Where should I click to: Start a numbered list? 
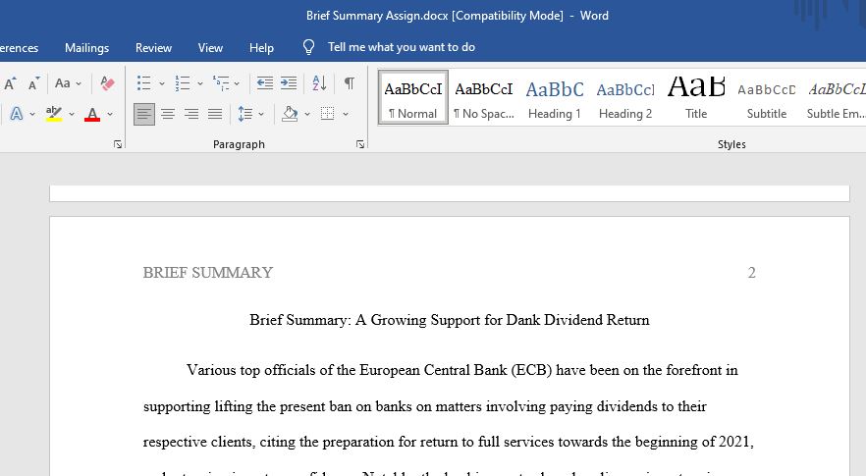pos(183,83)
